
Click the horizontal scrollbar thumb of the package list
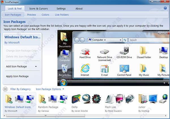coord(46,116)
